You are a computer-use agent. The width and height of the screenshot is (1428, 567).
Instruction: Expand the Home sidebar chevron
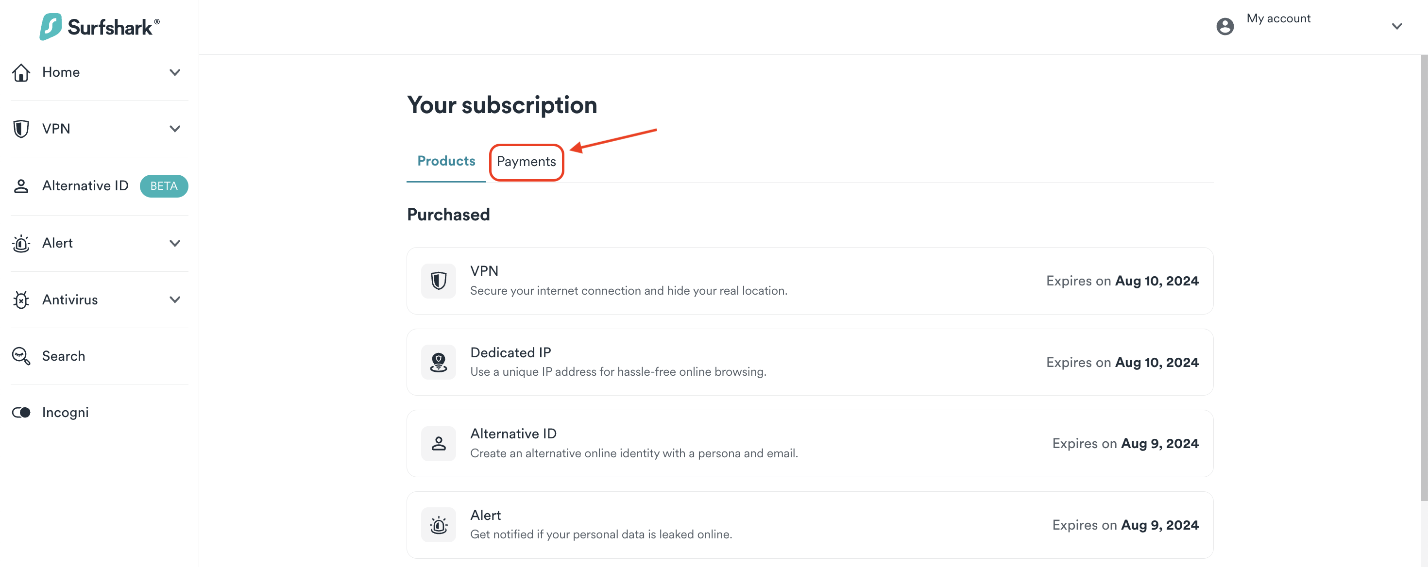175,73
